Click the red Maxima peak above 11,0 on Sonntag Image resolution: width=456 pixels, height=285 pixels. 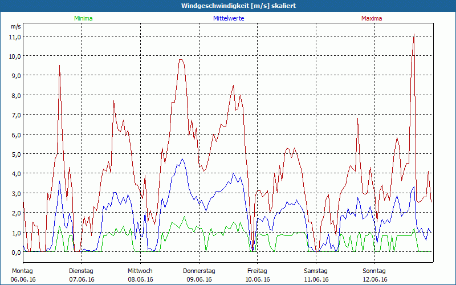pos(414,35)
